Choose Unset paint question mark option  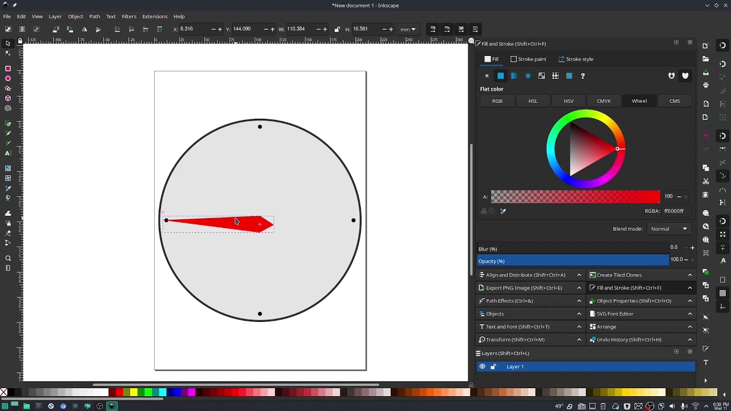coord(583,76)
